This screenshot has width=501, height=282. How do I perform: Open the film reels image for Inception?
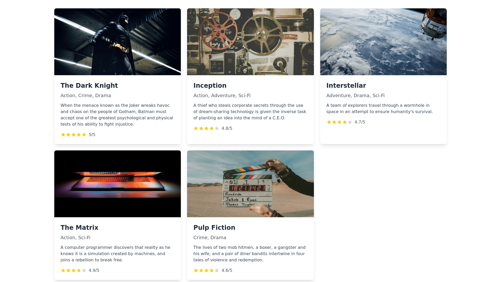point(250,42)
